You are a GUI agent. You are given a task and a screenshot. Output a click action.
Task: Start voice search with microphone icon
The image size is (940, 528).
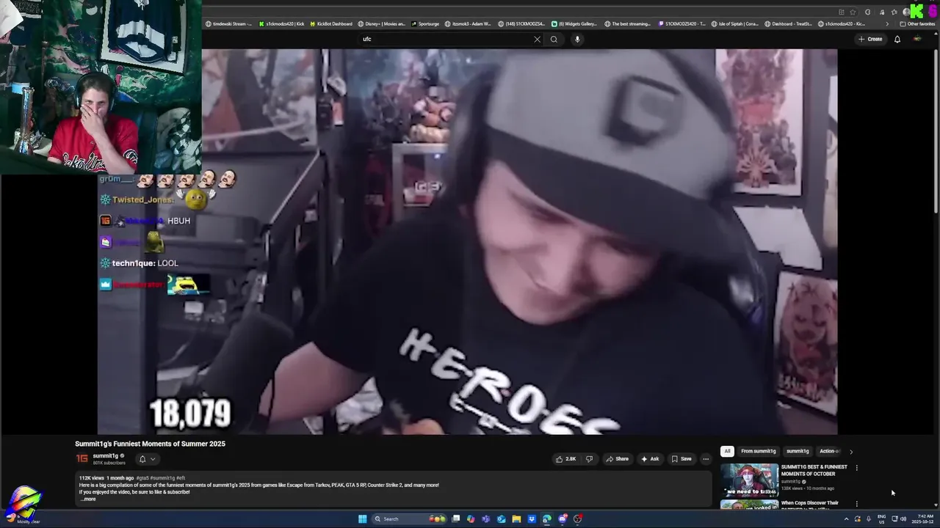pos(577,40)
